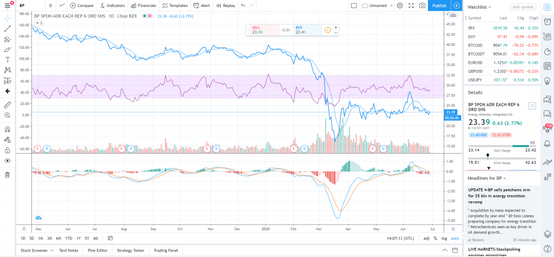
Task: Open the object tree layers icon
Action: (x=548, y=234)
